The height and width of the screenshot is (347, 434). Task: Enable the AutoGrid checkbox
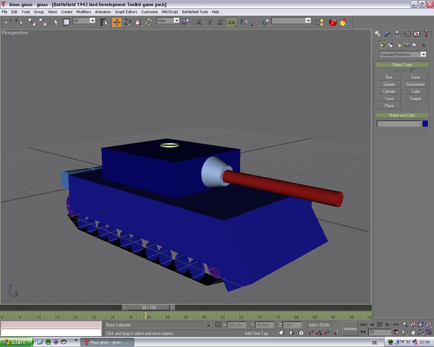413,70
